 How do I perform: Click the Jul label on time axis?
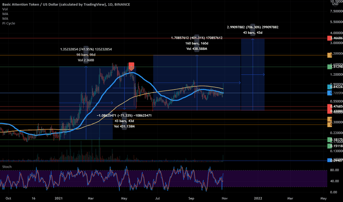[158, 198]
